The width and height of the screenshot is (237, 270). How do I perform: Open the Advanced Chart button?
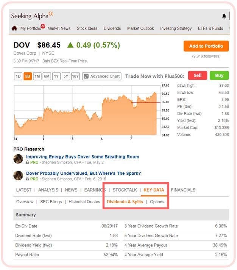[102, 76]
